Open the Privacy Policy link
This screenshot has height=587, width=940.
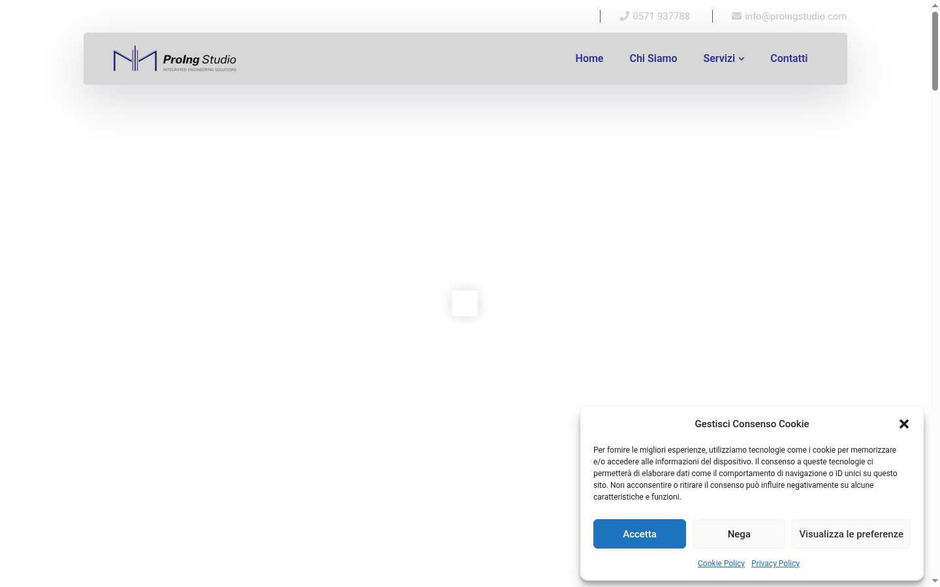click(775, 564)
